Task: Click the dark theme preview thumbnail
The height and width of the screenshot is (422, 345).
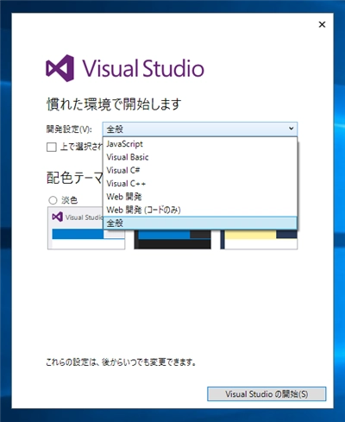Action: [x=172, y=239]
